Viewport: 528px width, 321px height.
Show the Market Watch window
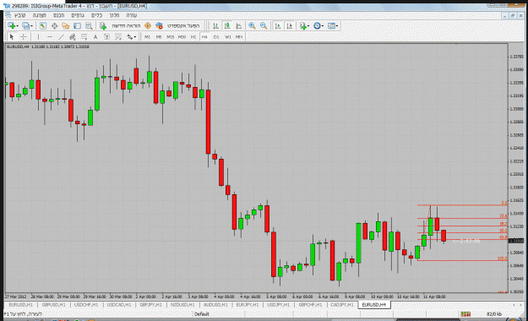43,26
